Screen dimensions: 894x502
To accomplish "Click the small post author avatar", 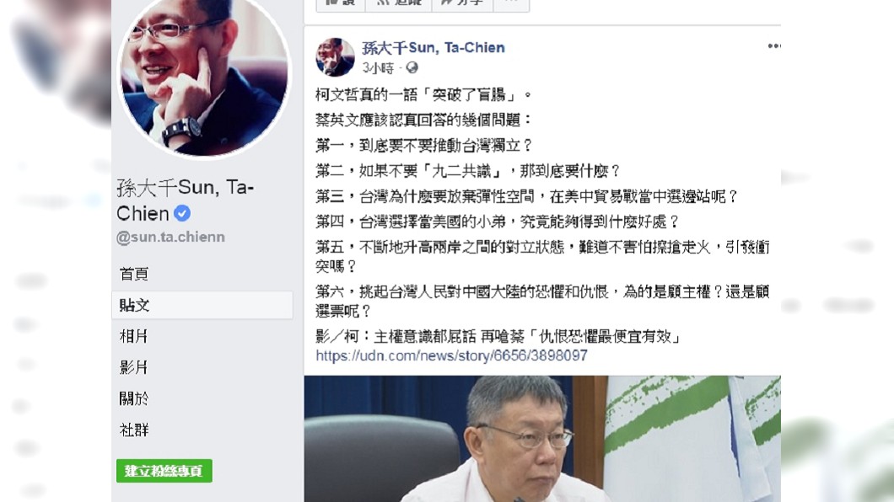I will [x=336, y=57].
